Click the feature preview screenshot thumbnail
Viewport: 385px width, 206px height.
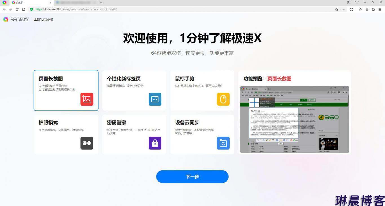(295, 120)
